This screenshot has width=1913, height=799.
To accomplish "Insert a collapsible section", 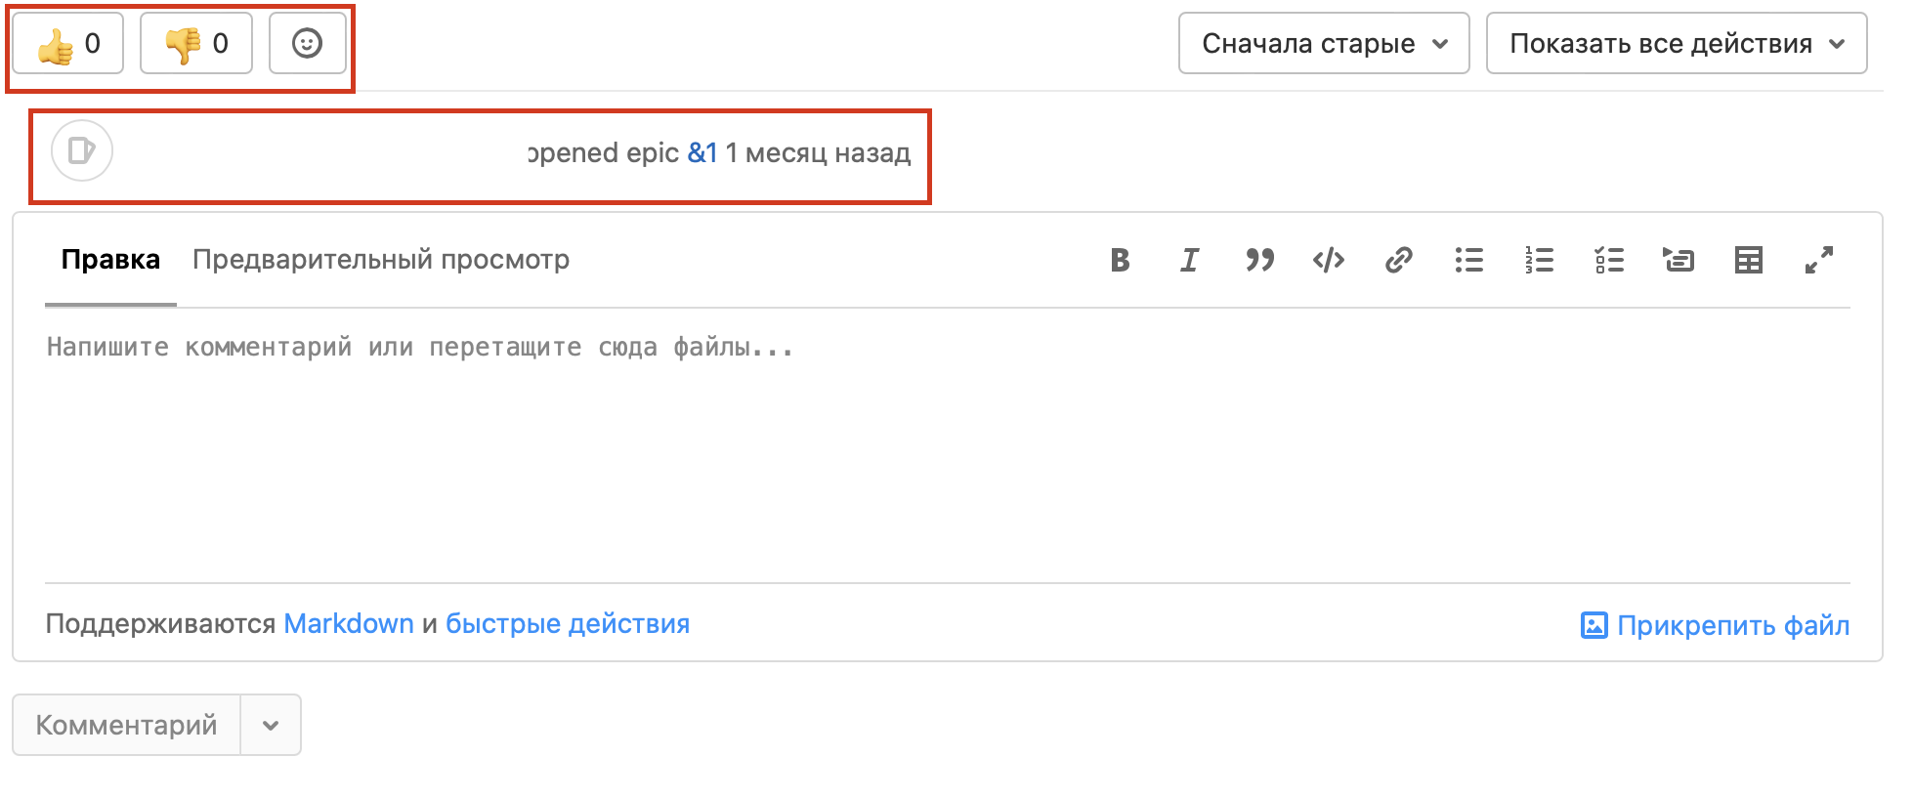I will [1679, 260].
